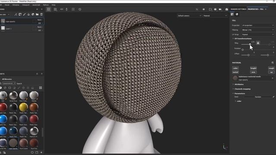The height and width of the screenshot is (155, 276).
Task: Toggle the rough material channel
Action: (x=271, y=68)
